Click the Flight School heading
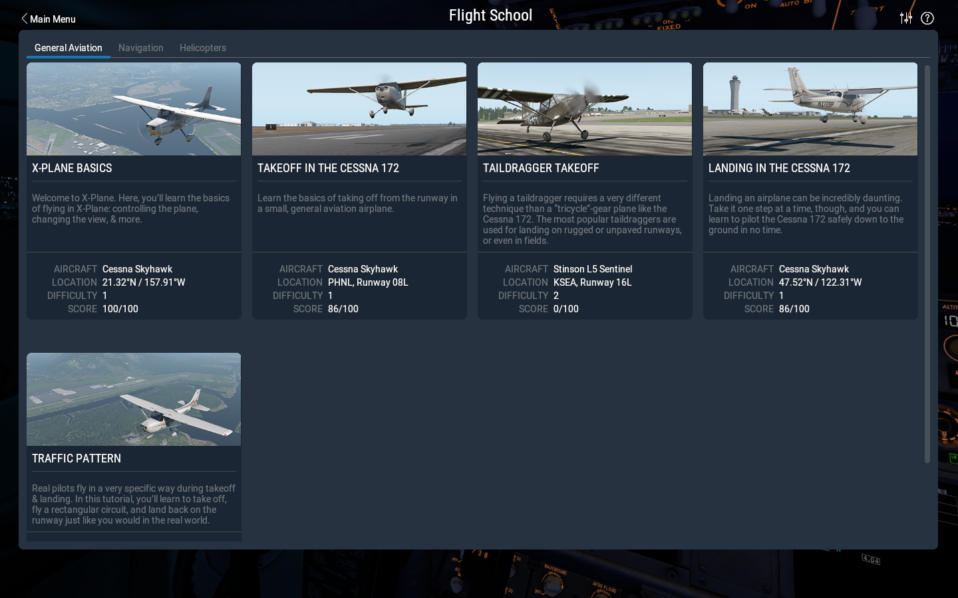 tap(491, 15)
